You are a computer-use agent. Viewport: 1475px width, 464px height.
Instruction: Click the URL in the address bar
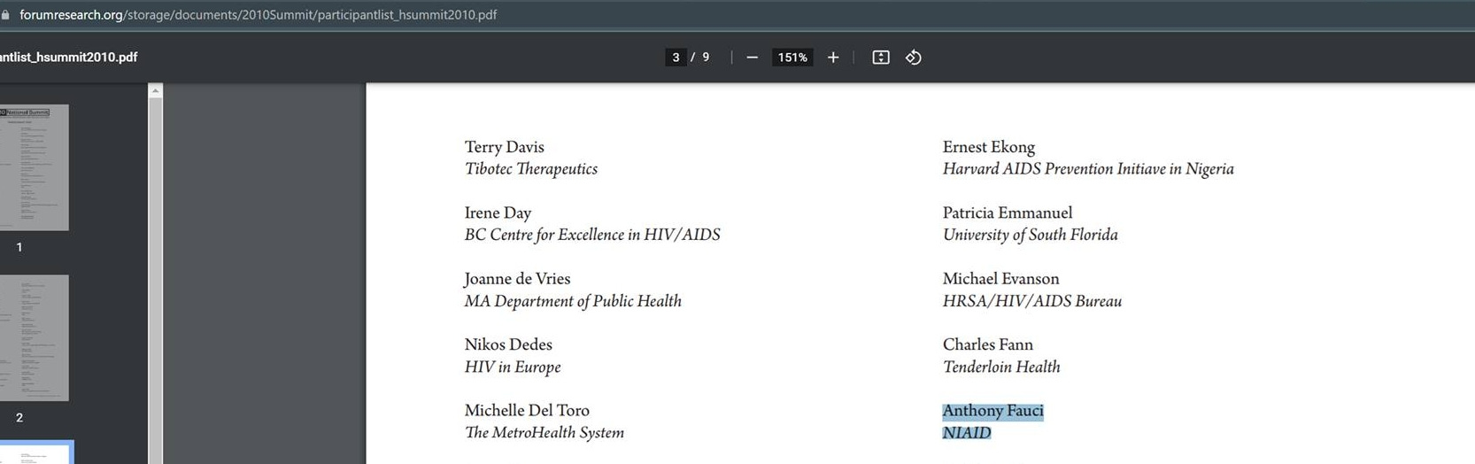259,14
